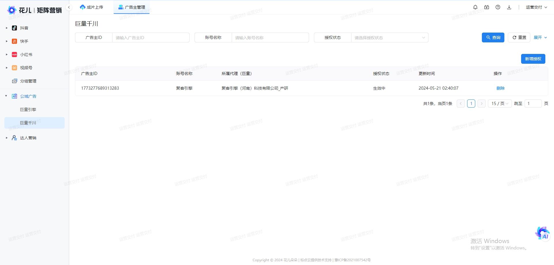Collapse the sidebar with the arrow icon
This screenshot has height=265, width=554.
click(x=69, y=7)
